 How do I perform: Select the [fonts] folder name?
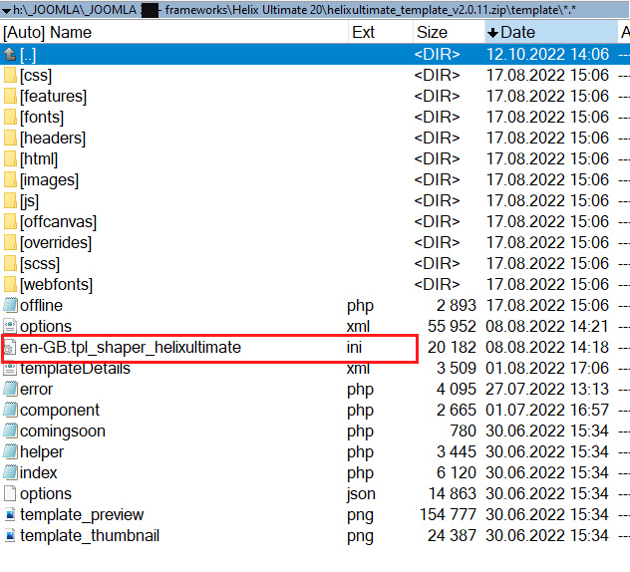(42, 118)
